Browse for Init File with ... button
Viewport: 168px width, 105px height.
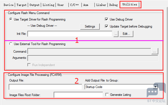(116, 34)
